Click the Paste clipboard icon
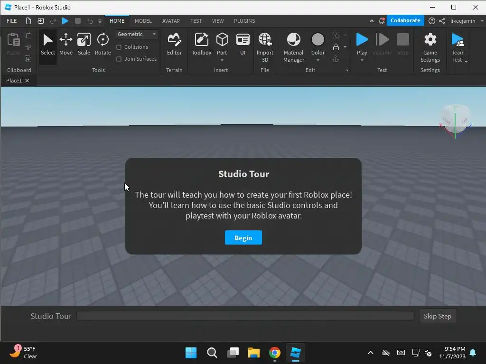 coord(13,40)
